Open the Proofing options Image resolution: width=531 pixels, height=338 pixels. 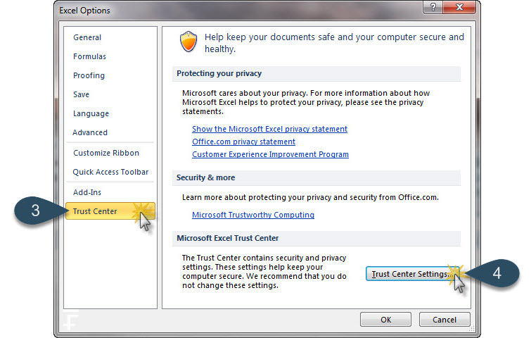click(89, 75)
